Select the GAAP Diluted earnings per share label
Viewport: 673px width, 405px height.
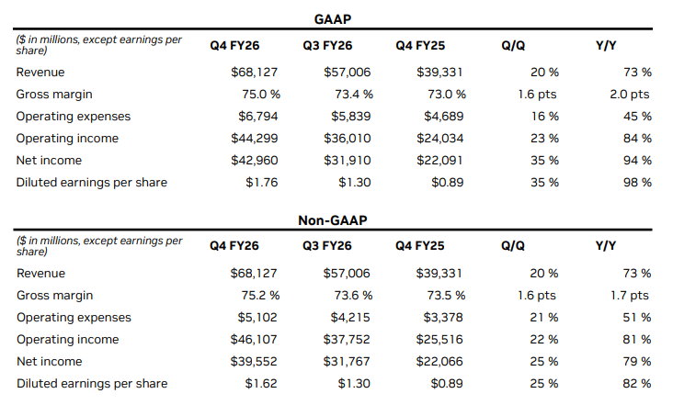click(x=92, y=182)
